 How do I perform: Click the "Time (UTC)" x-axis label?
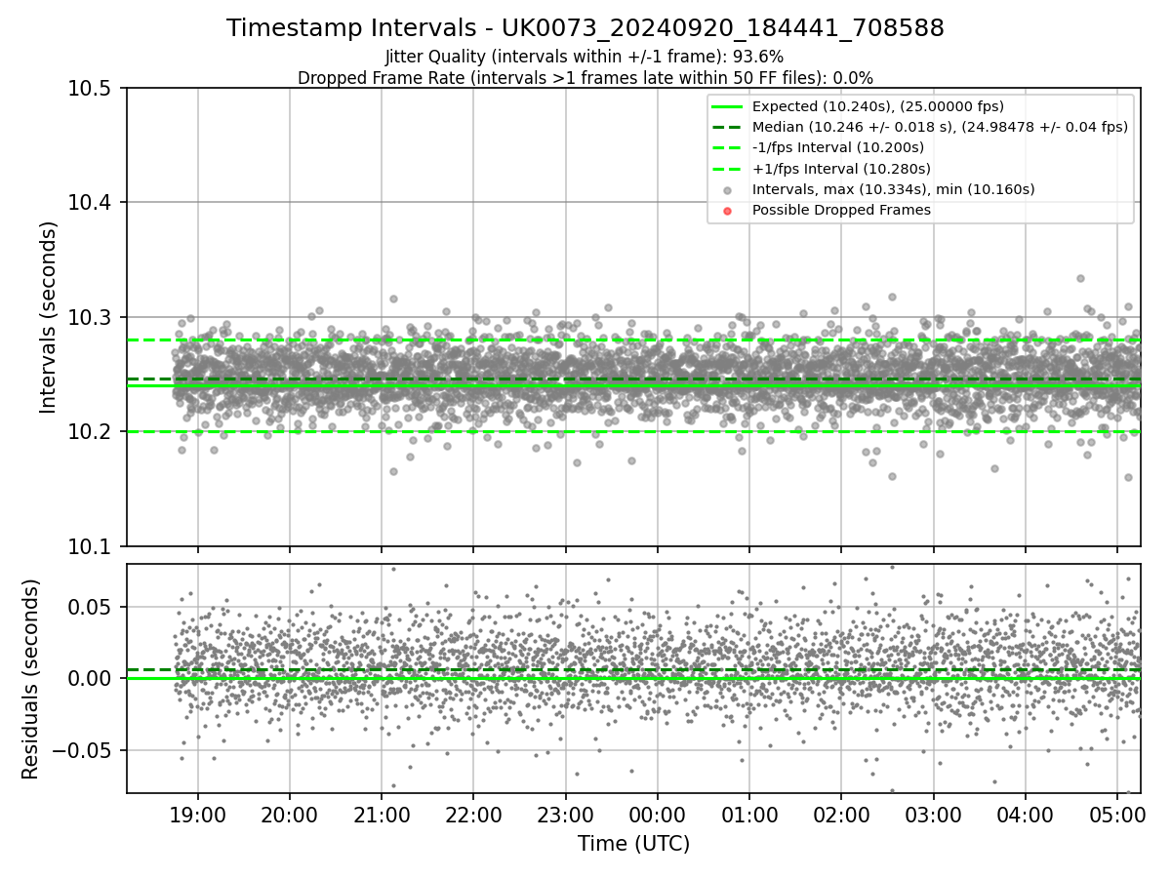pyautogui.click(x=633, y=844)
